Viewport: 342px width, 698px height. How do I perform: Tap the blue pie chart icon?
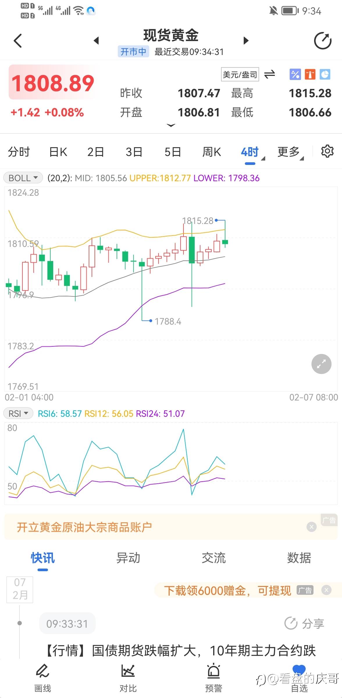[325, 74]
